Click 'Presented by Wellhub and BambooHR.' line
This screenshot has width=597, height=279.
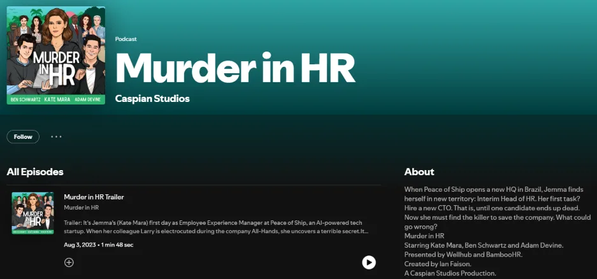pos(463,255)
